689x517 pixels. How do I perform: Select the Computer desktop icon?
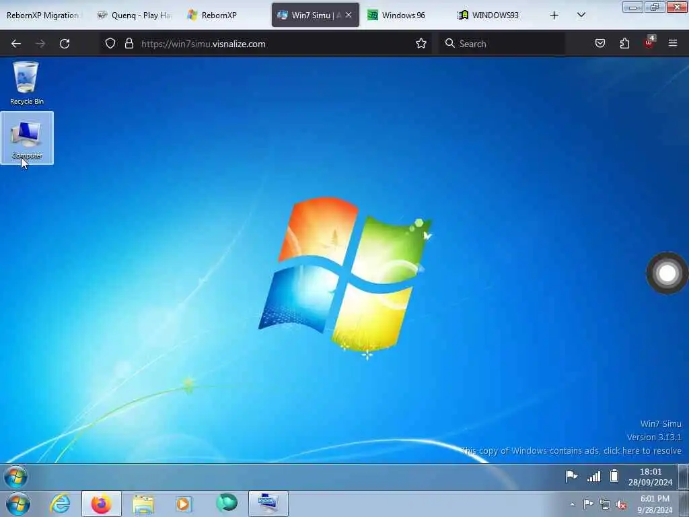coord(27,138)
